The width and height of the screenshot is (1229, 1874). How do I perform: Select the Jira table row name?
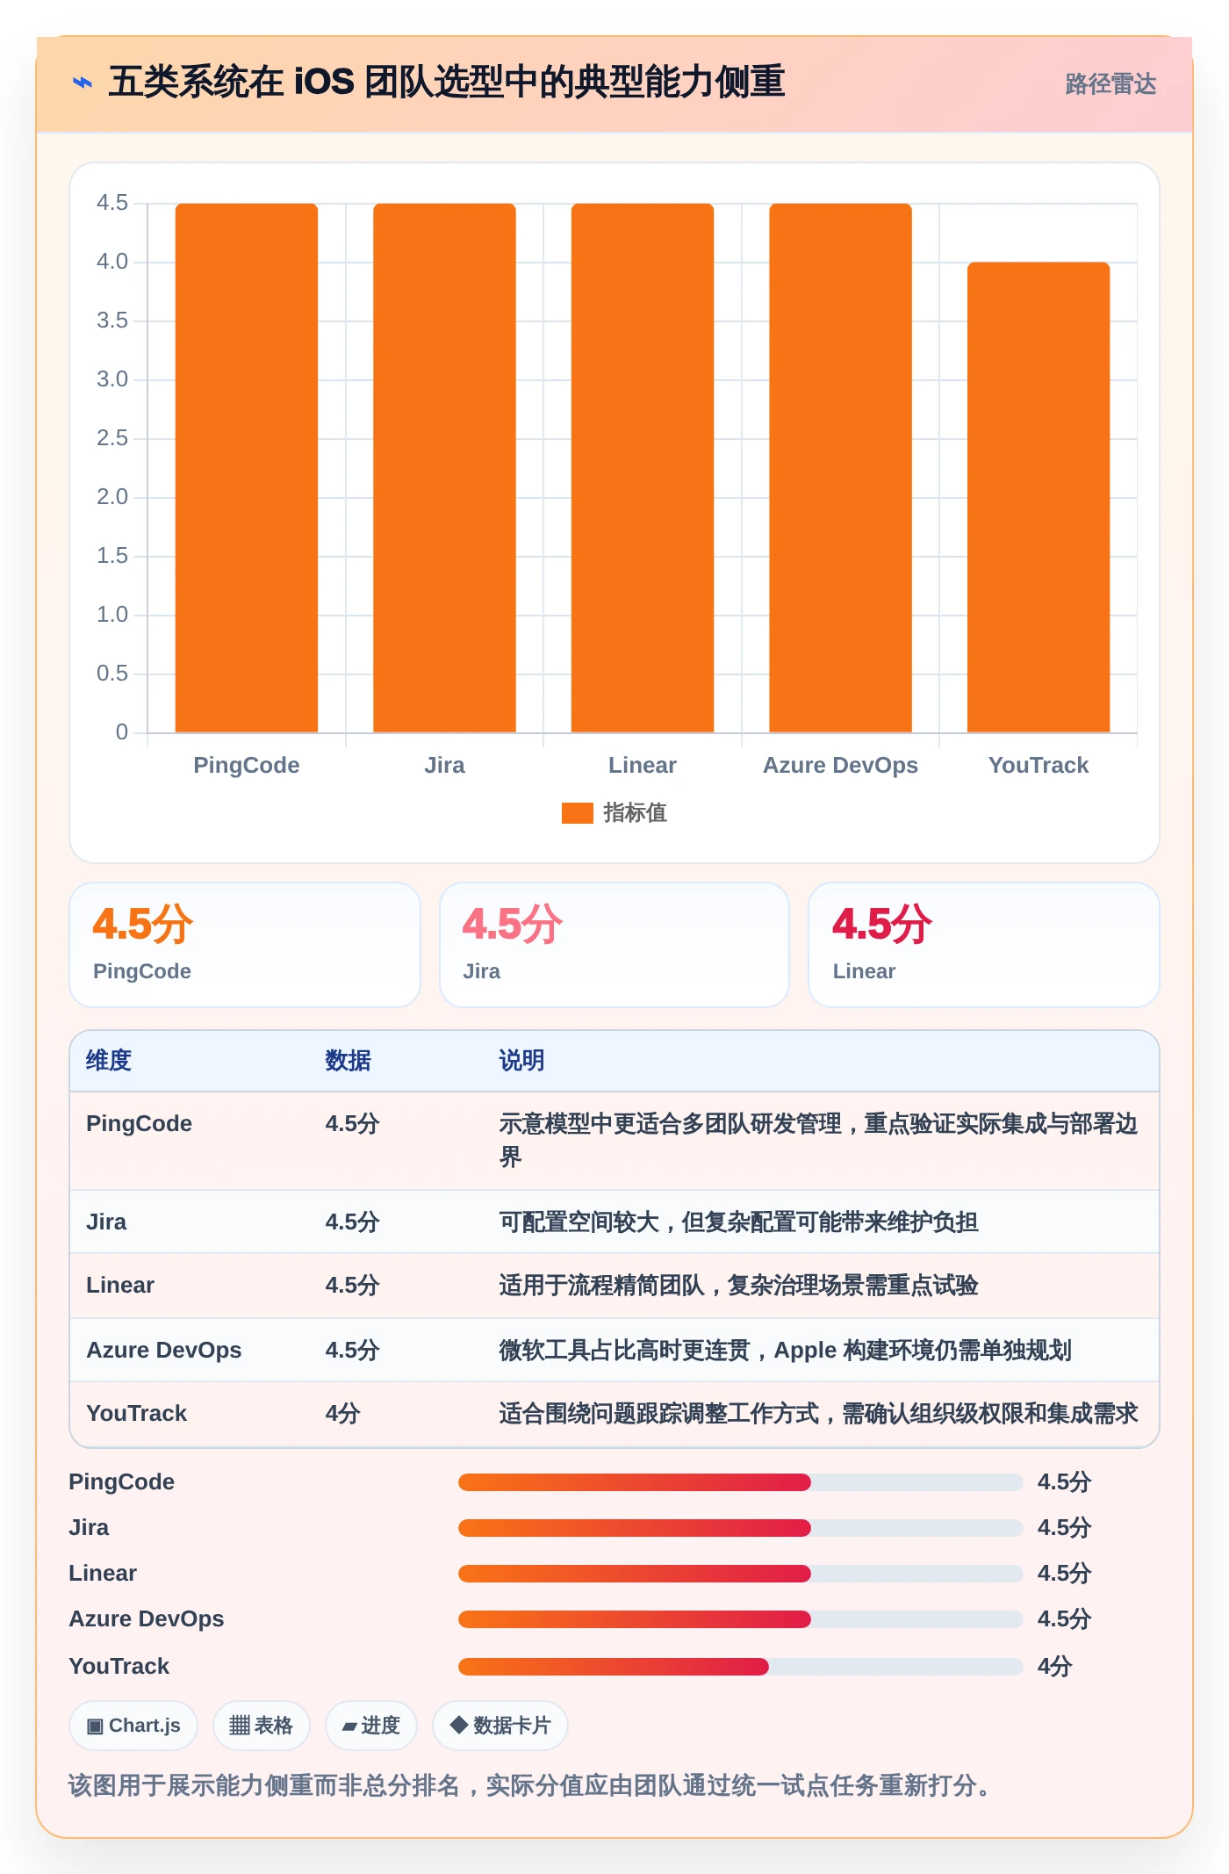point(106,1222)
